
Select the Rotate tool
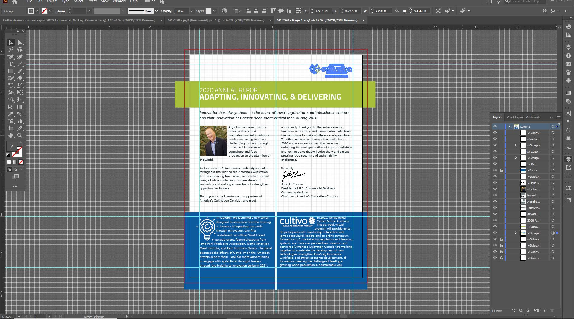click(x=11, y=85)
